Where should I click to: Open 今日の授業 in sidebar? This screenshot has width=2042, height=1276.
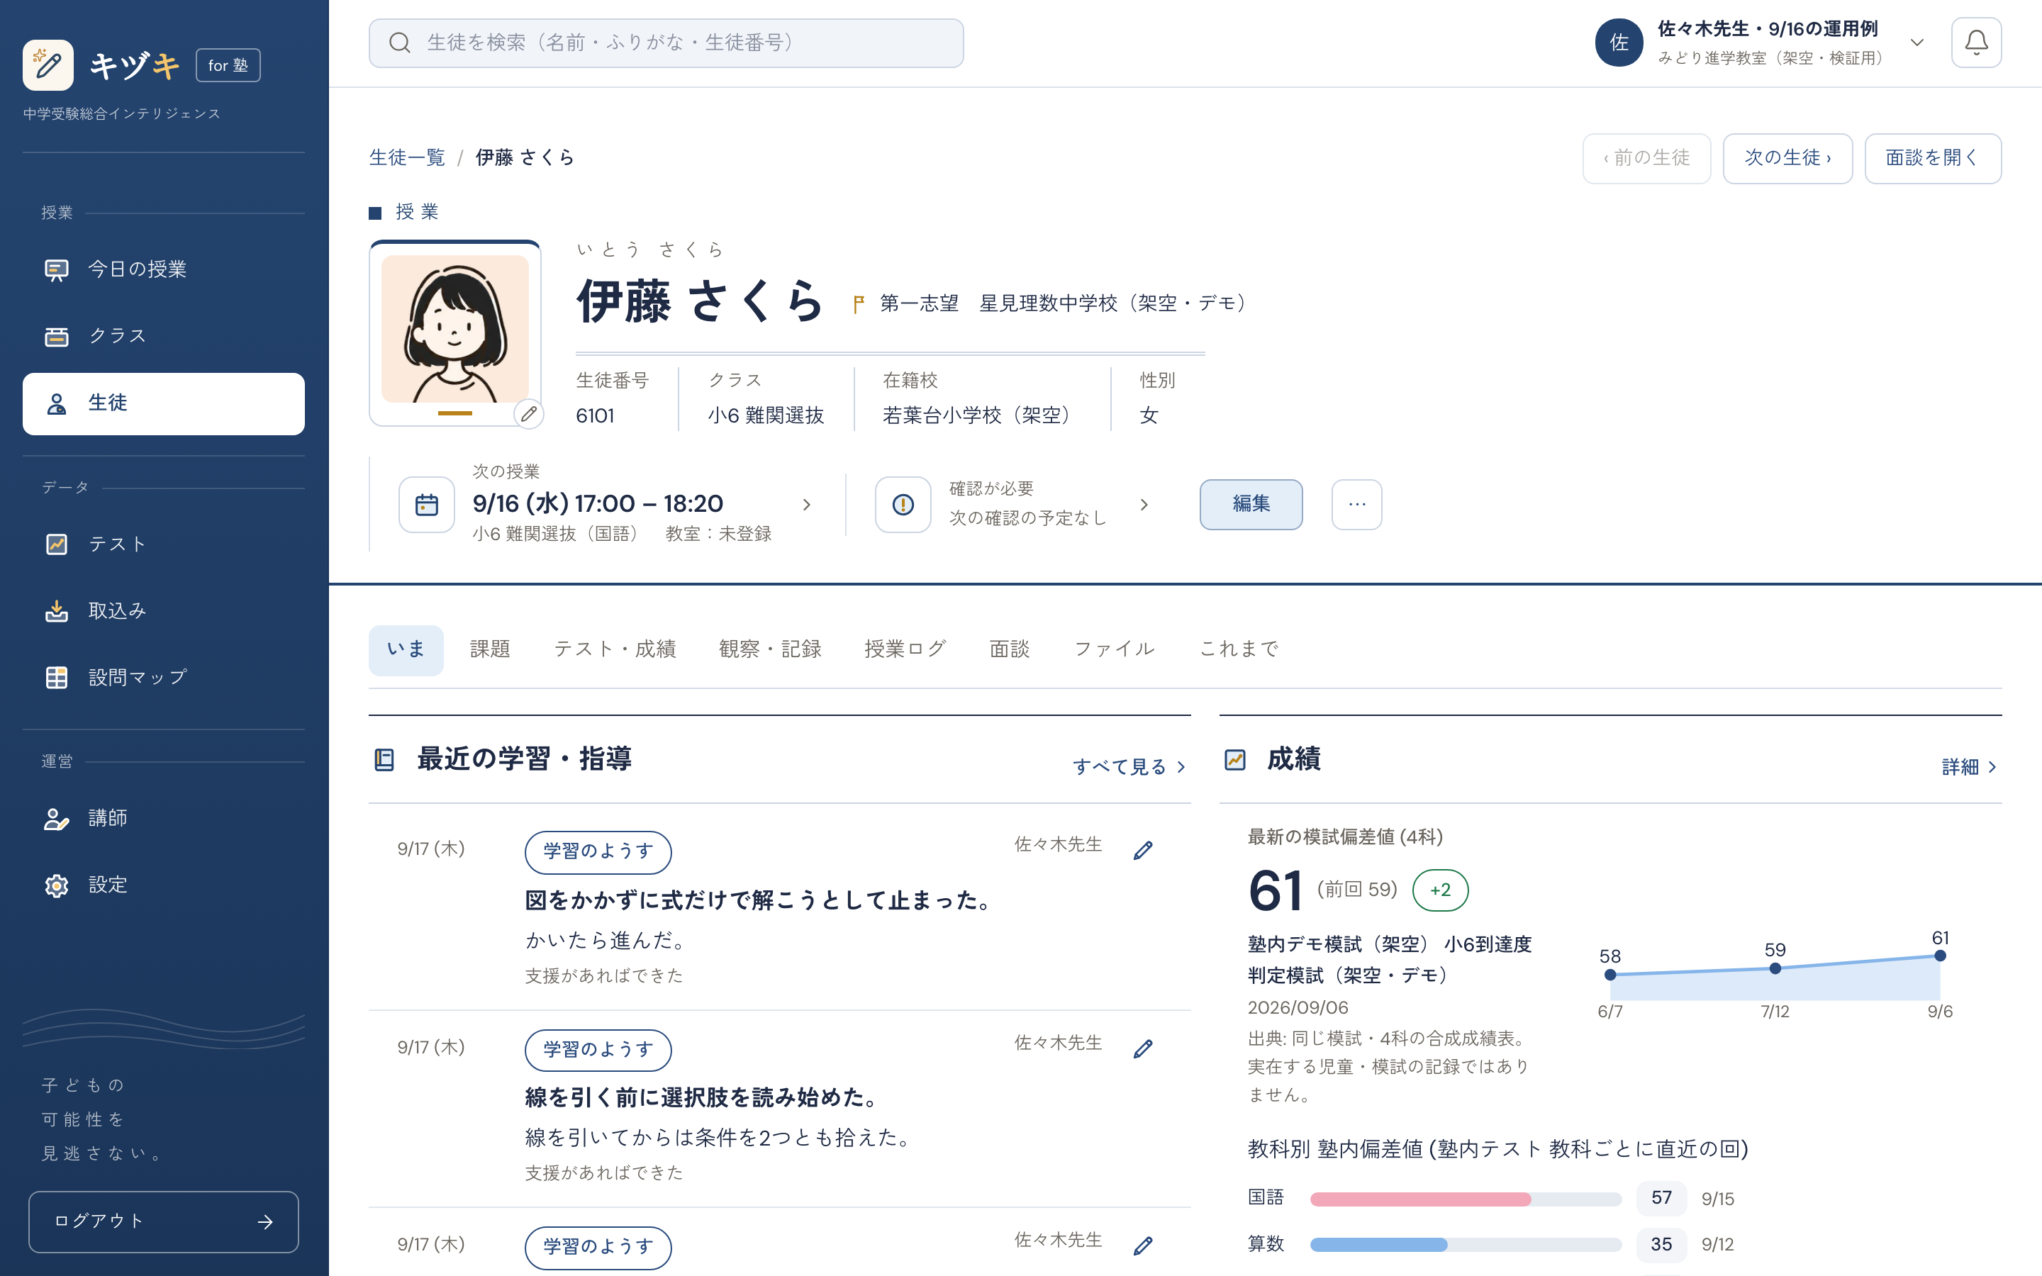(x=164, y=269)
